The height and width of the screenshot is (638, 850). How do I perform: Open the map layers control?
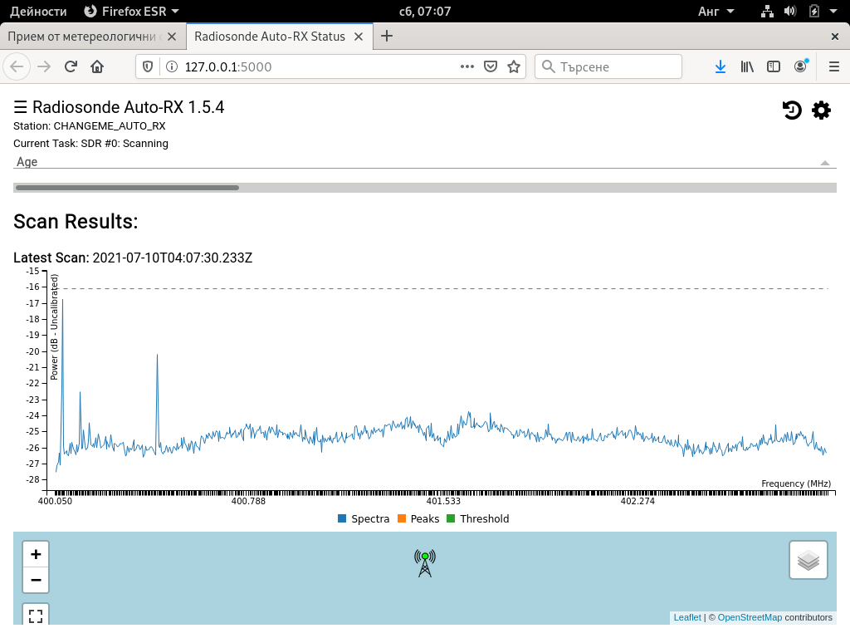(x=808, y=561)
